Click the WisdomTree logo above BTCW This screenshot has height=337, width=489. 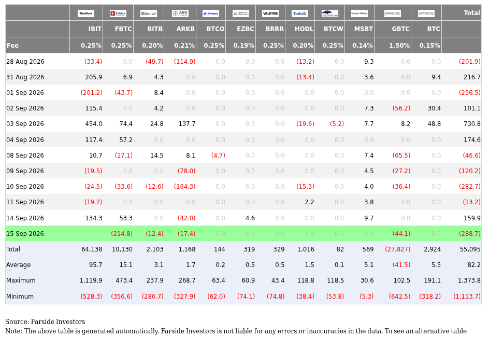pyautogui.click(x=329, y=13)
